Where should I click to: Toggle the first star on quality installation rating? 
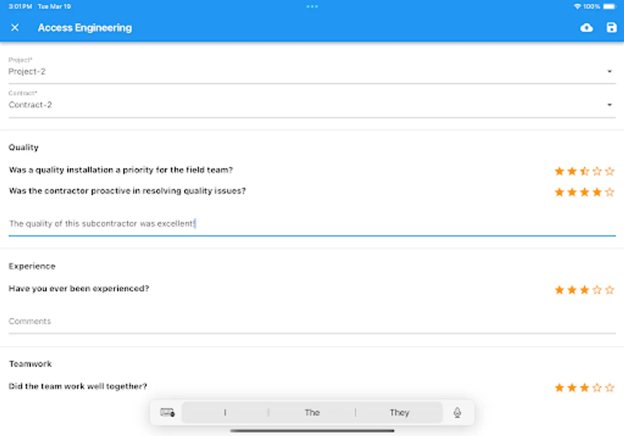tap(559, 171)
